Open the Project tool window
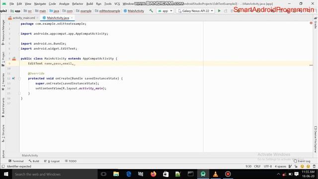 coord(3,59)
